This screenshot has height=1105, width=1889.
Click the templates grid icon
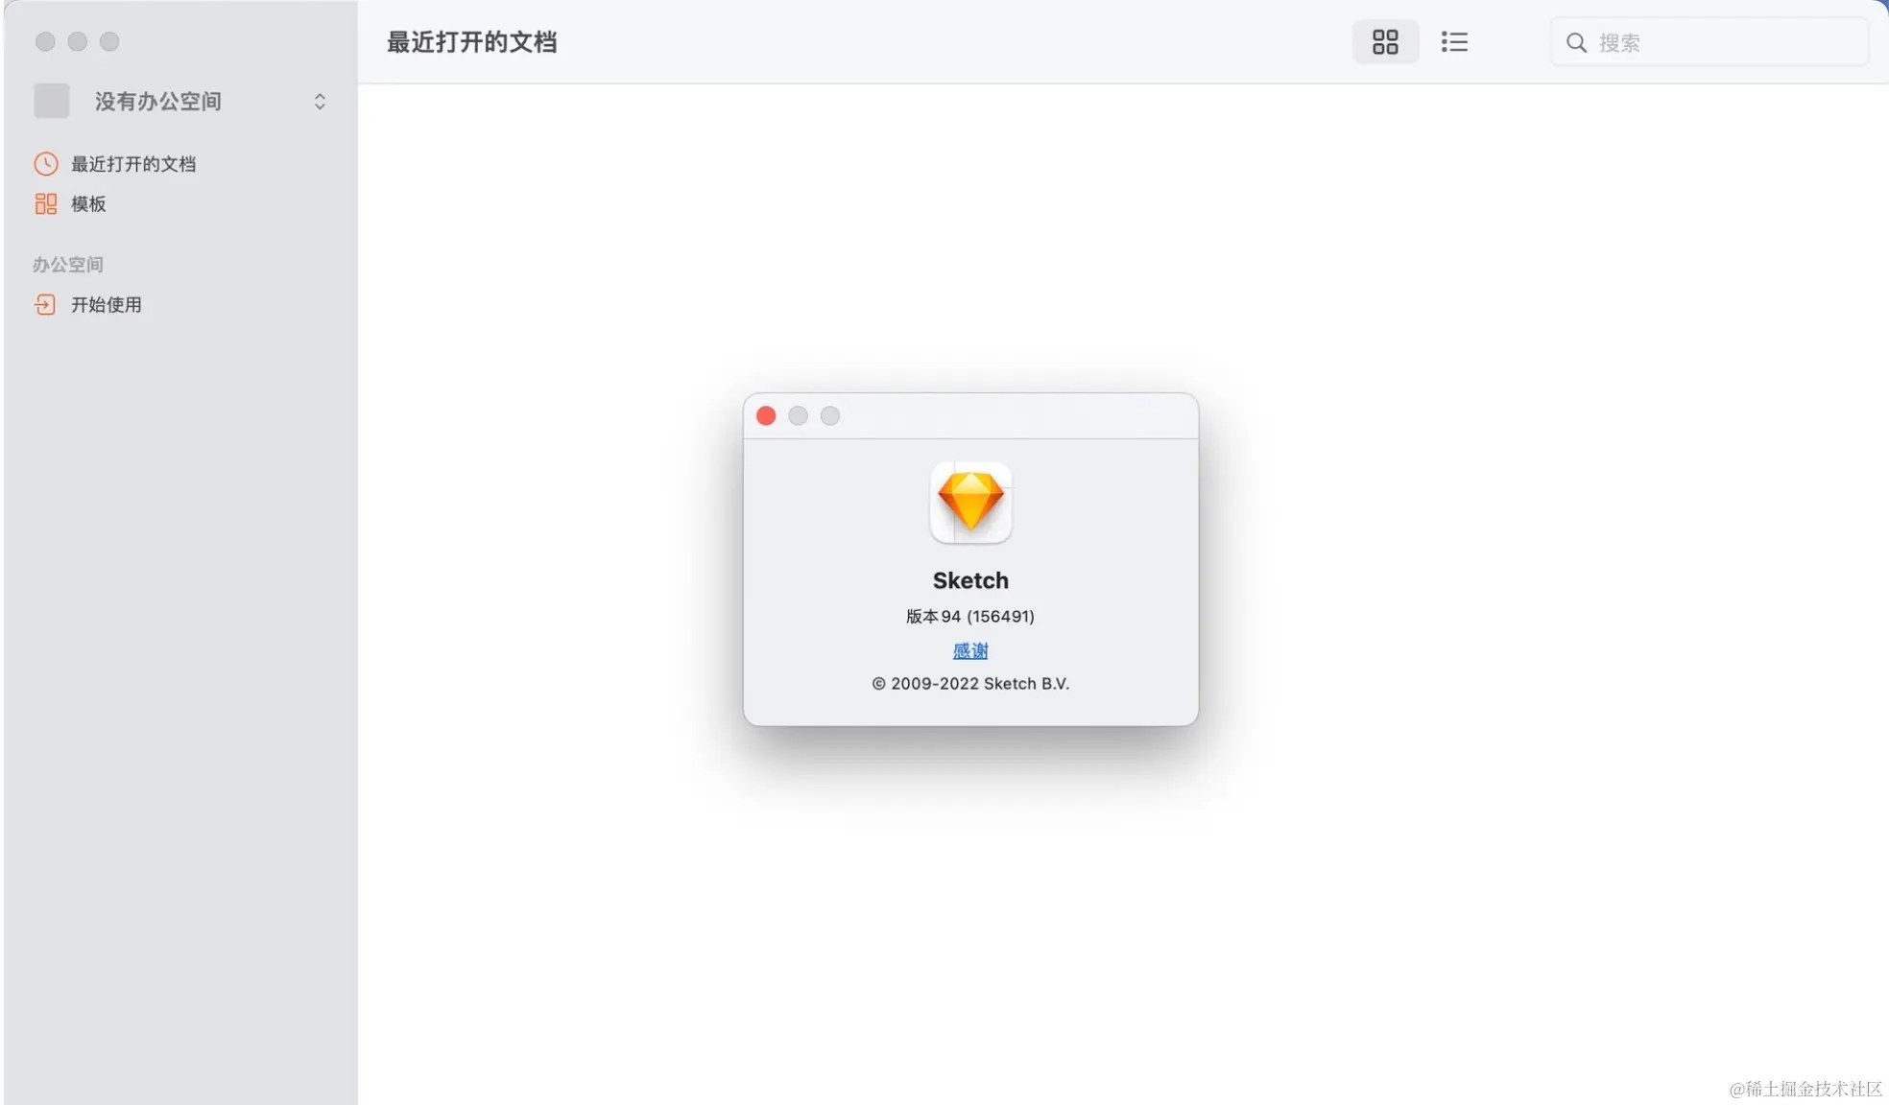coord(45,204)
